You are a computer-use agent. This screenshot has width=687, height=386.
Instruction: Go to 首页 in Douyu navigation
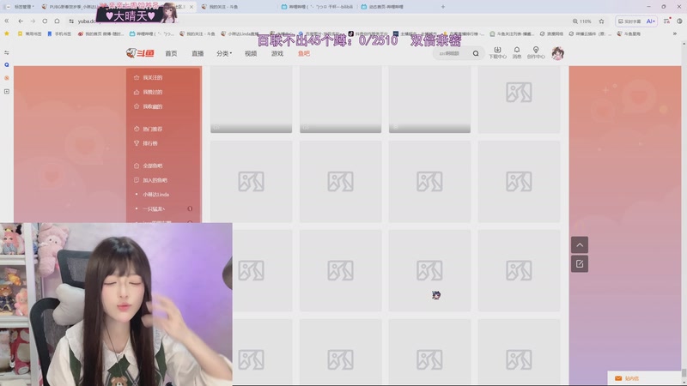point(171,53)
